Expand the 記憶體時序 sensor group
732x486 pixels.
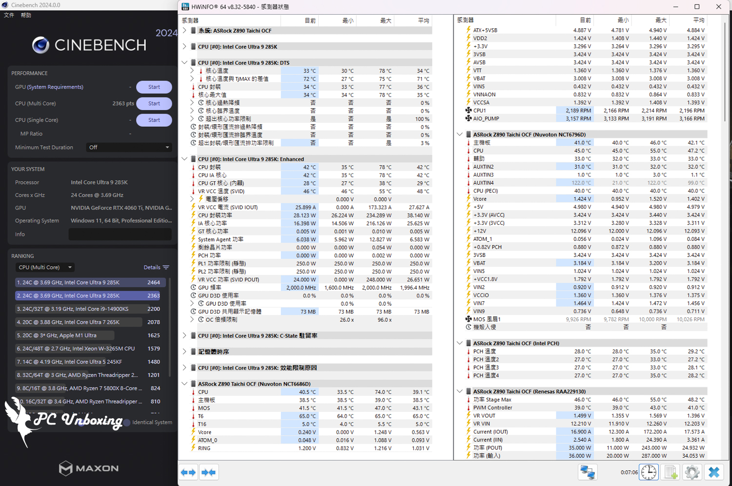(184, 352)
